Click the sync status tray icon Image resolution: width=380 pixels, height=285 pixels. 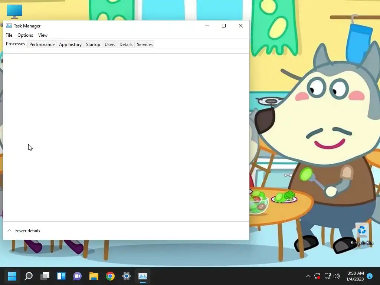click(x=317, y=276)
